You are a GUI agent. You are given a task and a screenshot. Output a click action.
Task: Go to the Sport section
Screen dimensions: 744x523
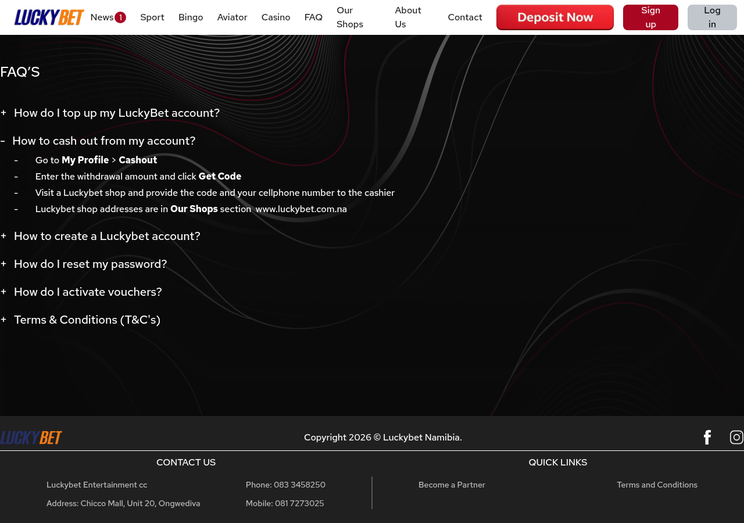[x=152, y=17]
